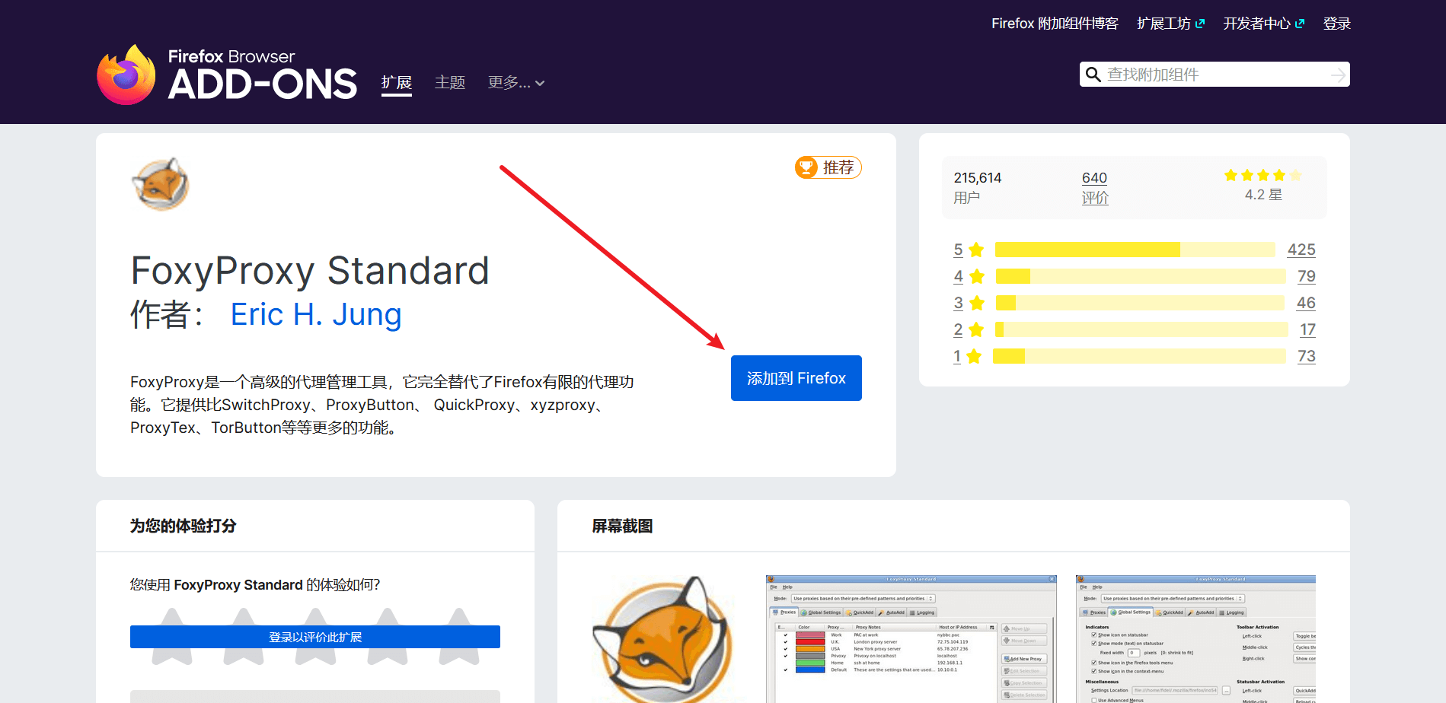The image size is (1446, 703).
Task: Click 登录 in the top navigation
Action: coord(1337,24)
